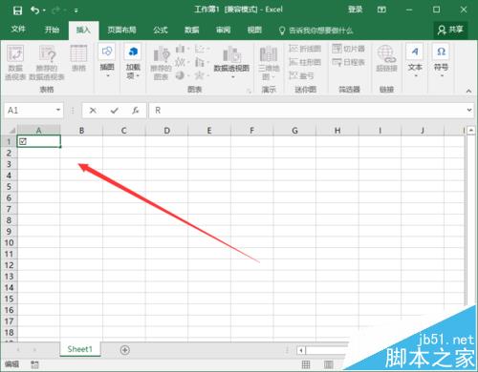The height and width of the screenshot is (372, 478).
Task: Select row 12 header
Action: 9,265
